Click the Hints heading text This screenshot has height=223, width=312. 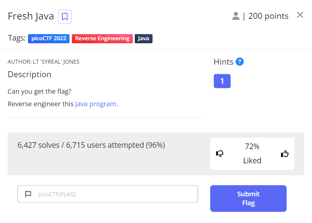point(223,62)
